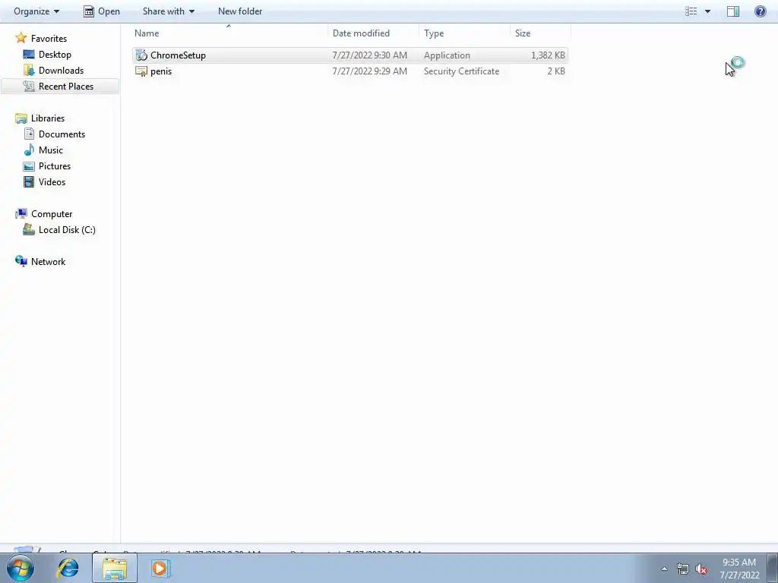This screenshot has height=583, width=778.
Task: Open the Help icon
Action: pyautogui.click(x=760, y=11)
